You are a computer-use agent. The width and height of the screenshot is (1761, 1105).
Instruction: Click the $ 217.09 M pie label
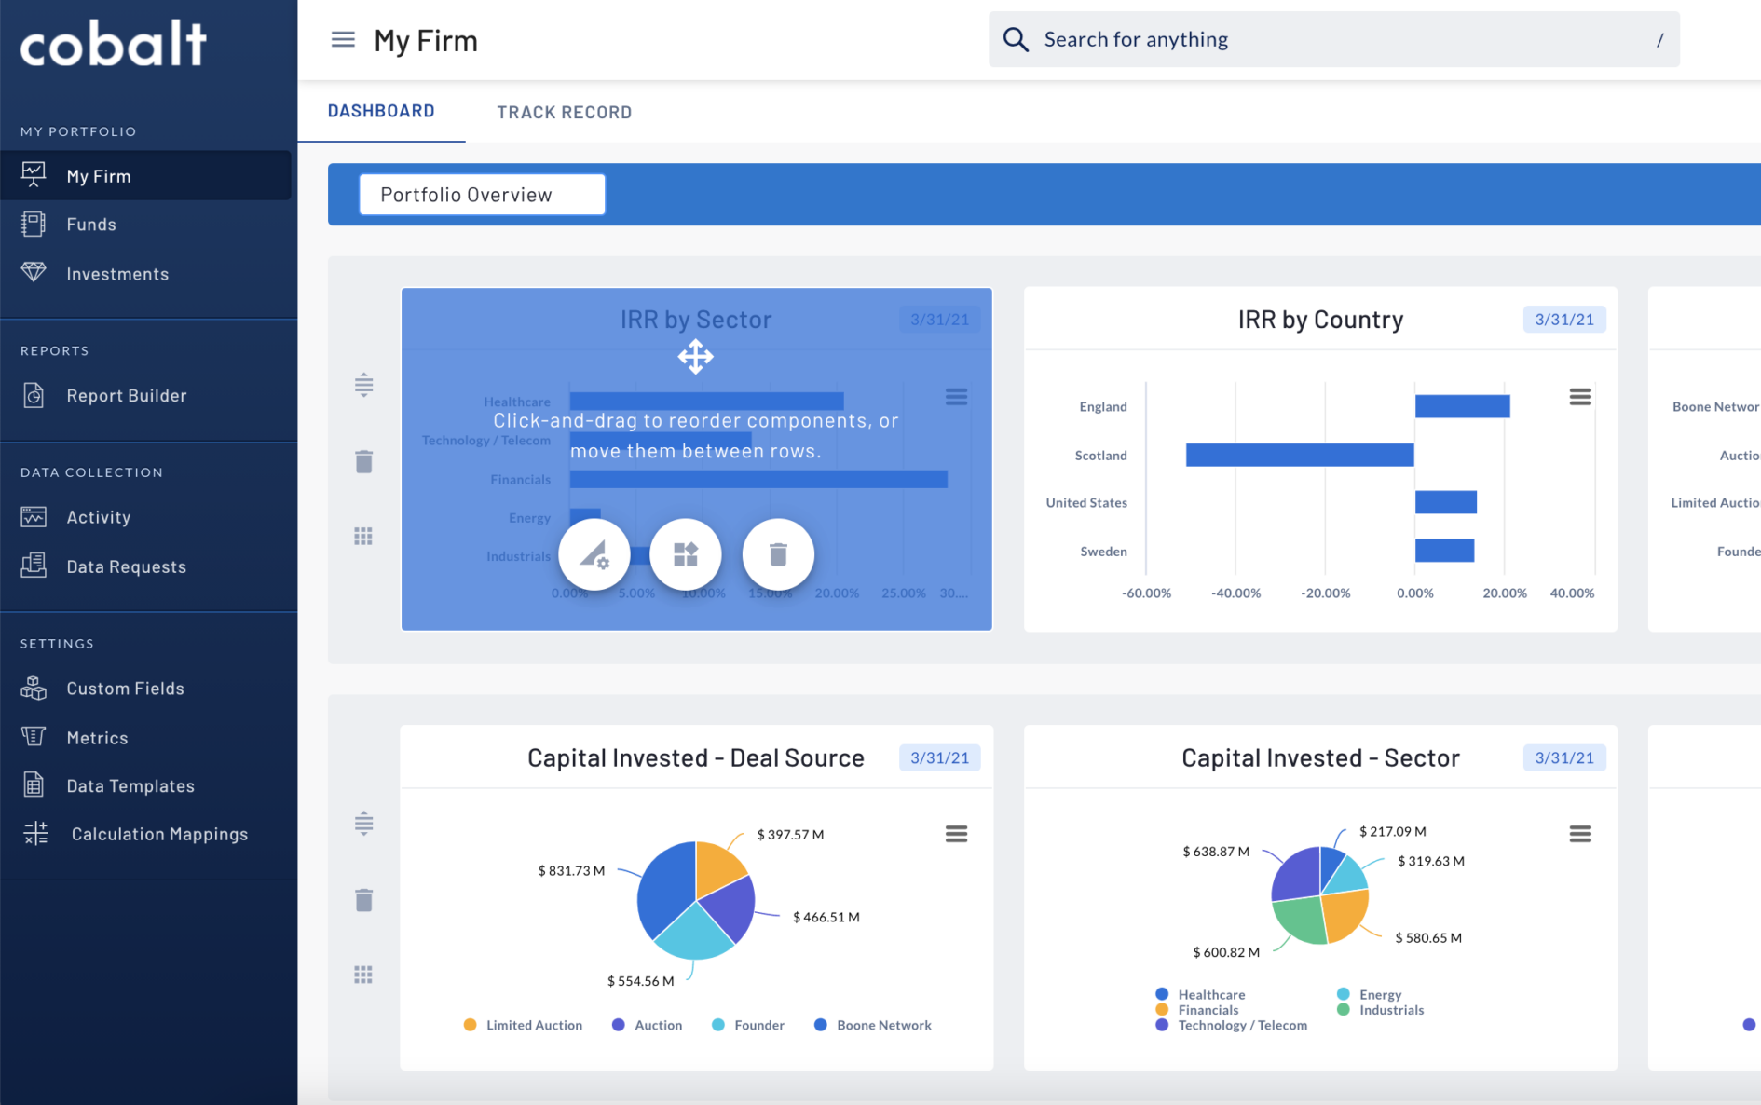point(1392,831)
